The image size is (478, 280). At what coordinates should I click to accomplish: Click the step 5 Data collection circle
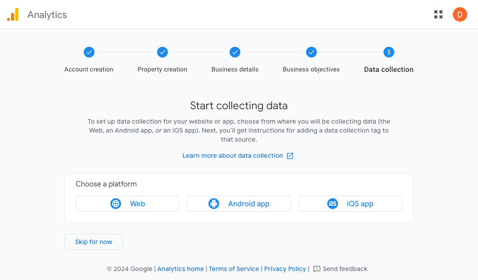[389, 52]
